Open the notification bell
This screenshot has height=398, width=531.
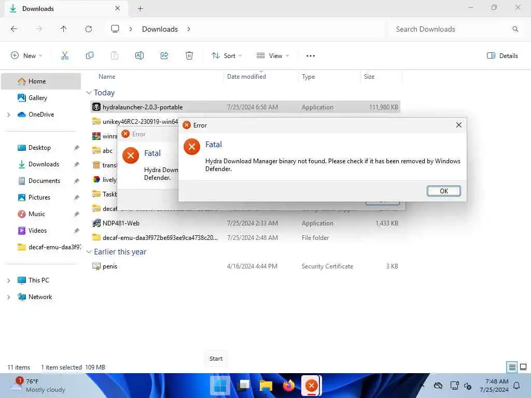517,386
